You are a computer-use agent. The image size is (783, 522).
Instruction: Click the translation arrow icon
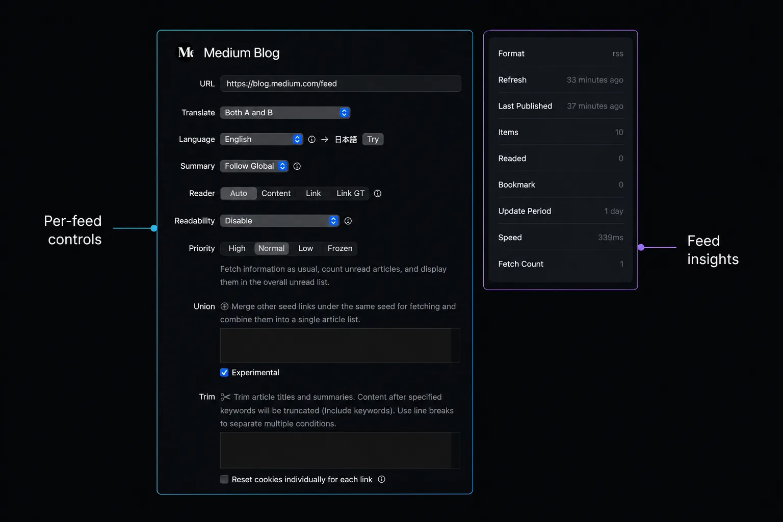point(325,139)
